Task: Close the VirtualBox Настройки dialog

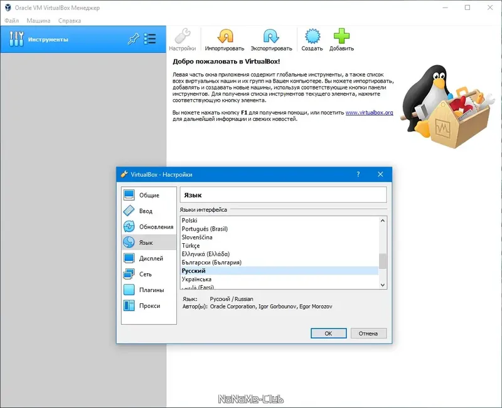Action: [380, 174]
